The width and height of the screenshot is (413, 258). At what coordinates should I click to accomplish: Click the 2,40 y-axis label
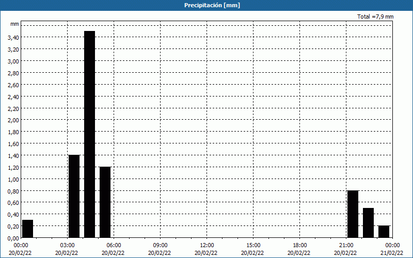point(13,97)
